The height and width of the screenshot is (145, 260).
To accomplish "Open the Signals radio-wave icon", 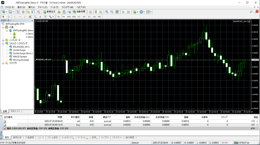I will tap(69, 12).
